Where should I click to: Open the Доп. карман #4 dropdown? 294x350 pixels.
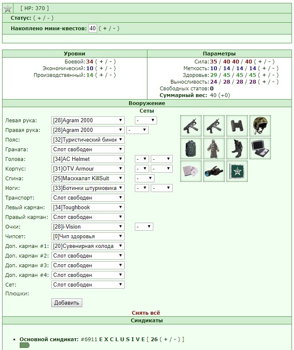pyautogui.click(x=88, y=275)
